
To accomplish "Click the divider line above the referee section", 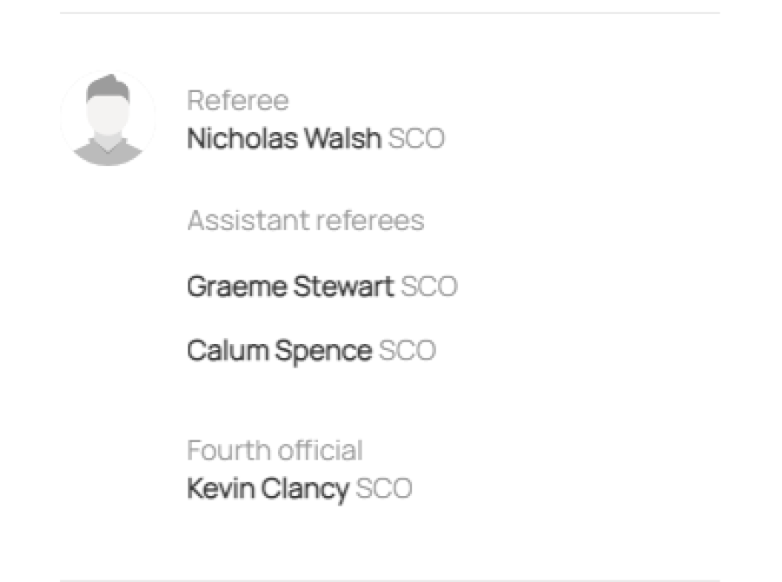I will [x=390, y=13].
